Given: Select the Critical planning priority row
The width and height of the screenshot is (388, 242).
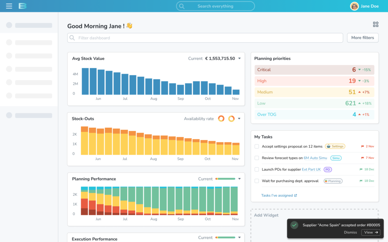Looking at the screenshot, I should coord(314,70).
